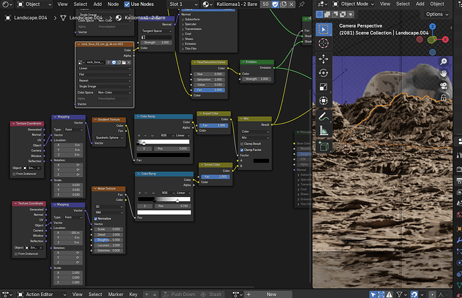
Task: Open the Marker menu in Action Editor
Action: (115, 294)
